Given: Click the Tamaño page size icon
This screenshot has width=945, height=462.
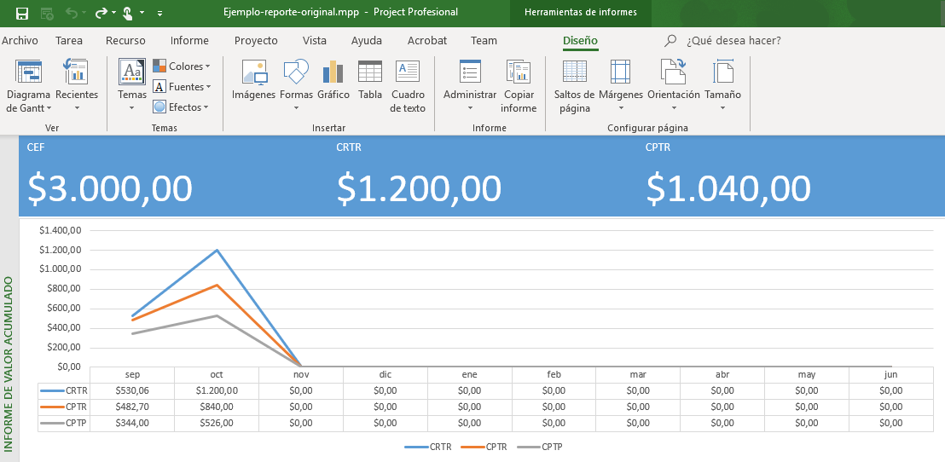Looking at the screenshot, I should pyautogui.click(x=722, y=72).
